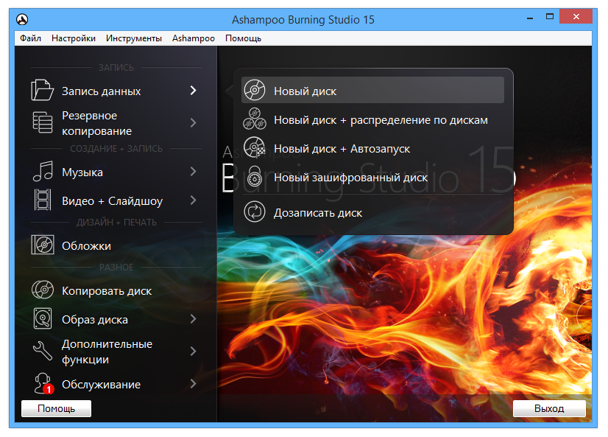Click the Помощь button at bottom left
This screenshot has width=608, height=437.
pyautogui.click(x=56, y=408)
